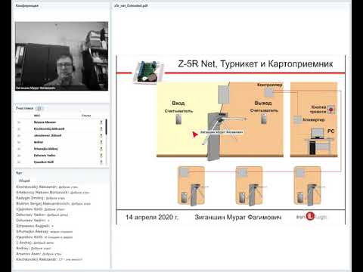Click the Статус column header
This screenshot has width=363, height=272.
pos(86,116)
